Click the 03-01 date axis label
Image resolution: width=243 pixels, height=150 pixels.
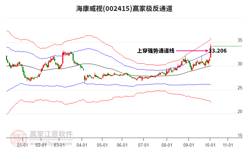pyautogui.click(x=59, y=145)
